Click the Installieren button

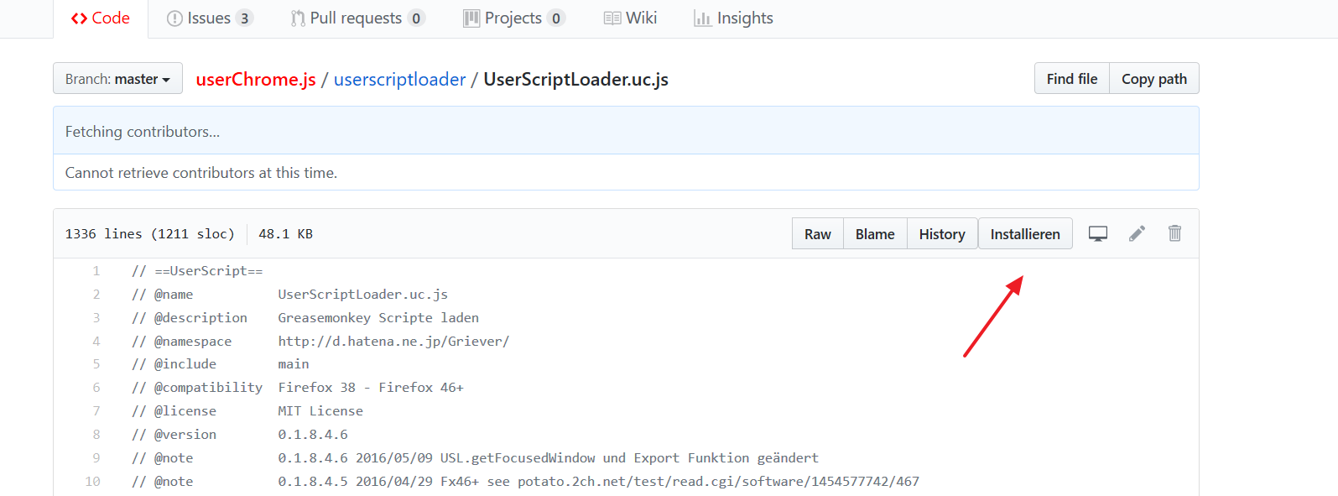1025,234
